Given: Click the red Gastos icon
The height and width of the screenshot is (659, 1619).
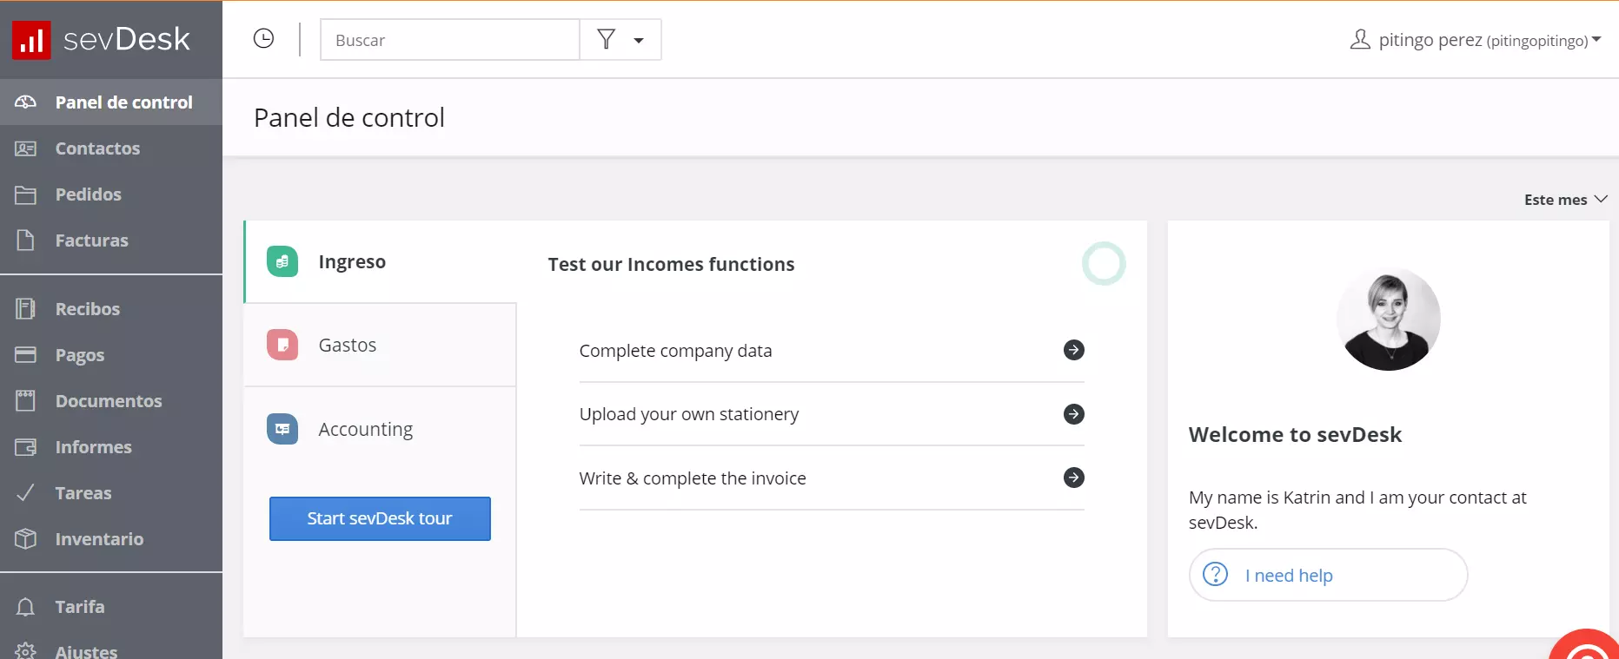Looking at the screenshot, I should coord(282,345).
